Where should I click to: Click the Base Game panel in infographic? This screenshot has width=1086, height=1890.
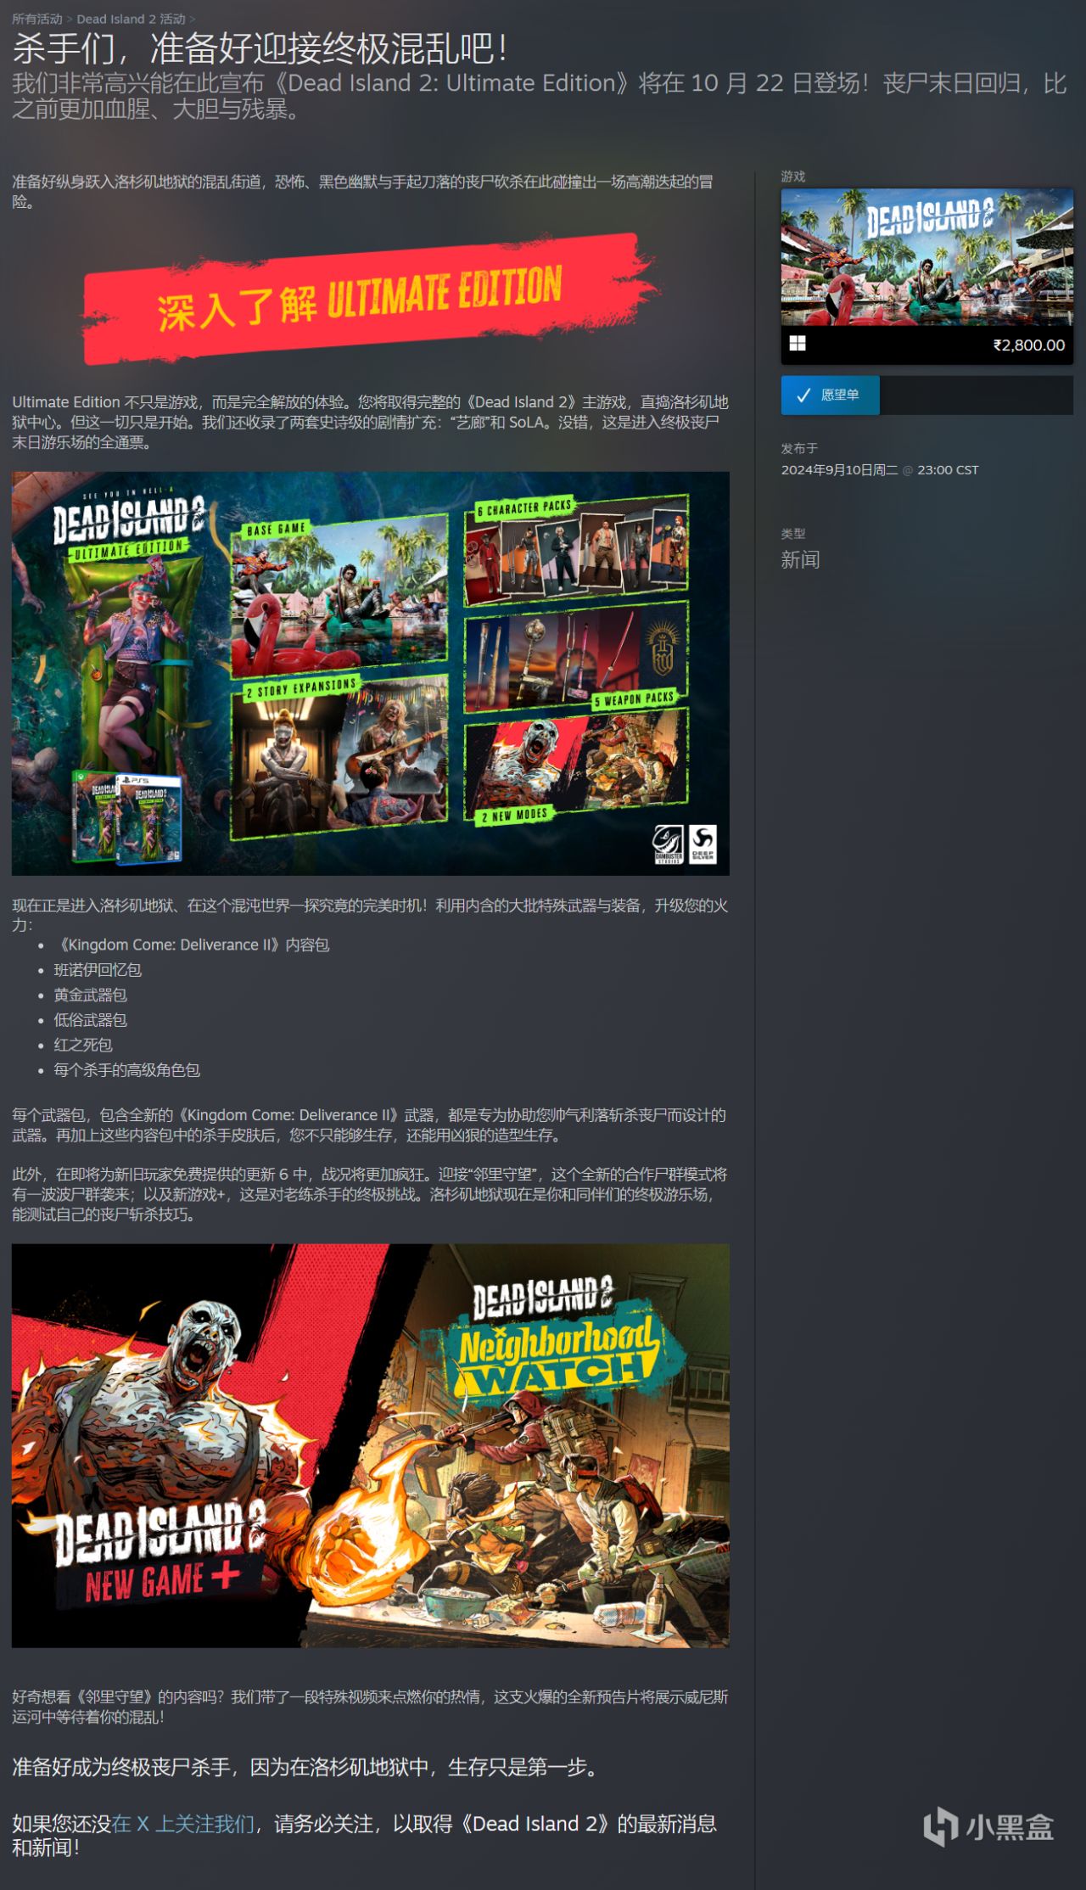pos(339,597)
